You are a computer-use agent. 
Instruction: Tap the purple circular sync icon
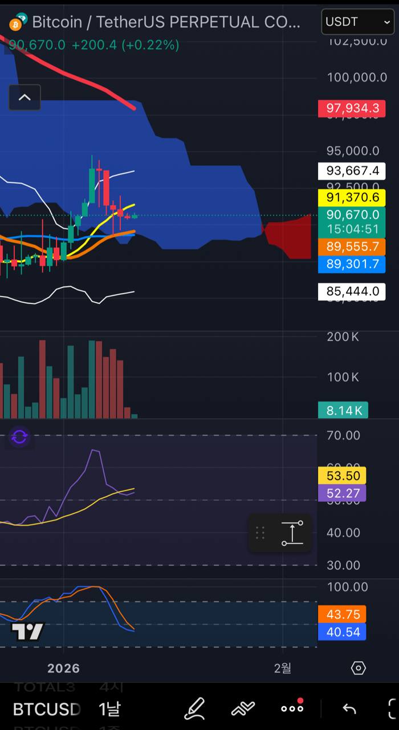19,437
